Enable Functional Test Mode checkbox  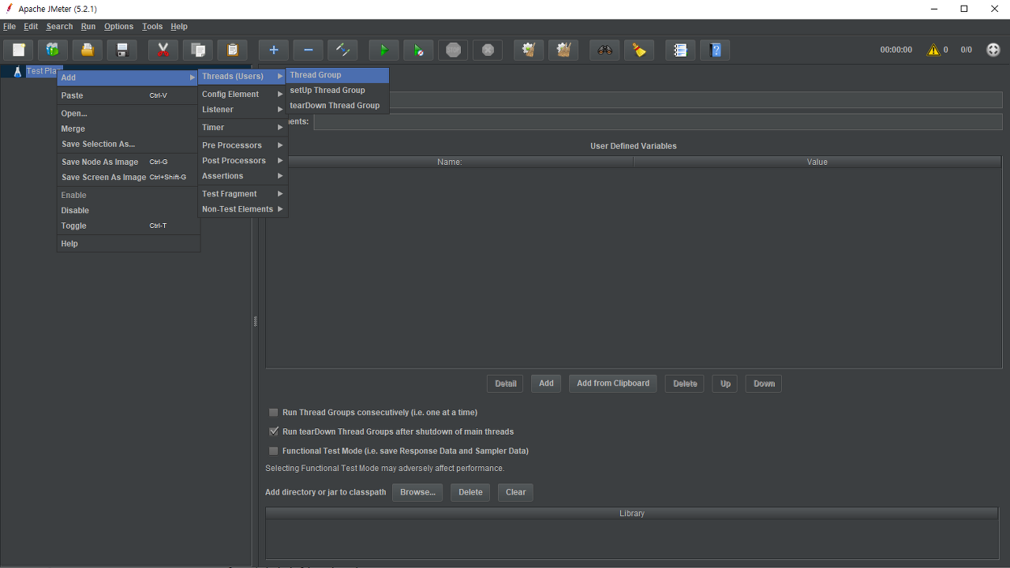(274, 451)
